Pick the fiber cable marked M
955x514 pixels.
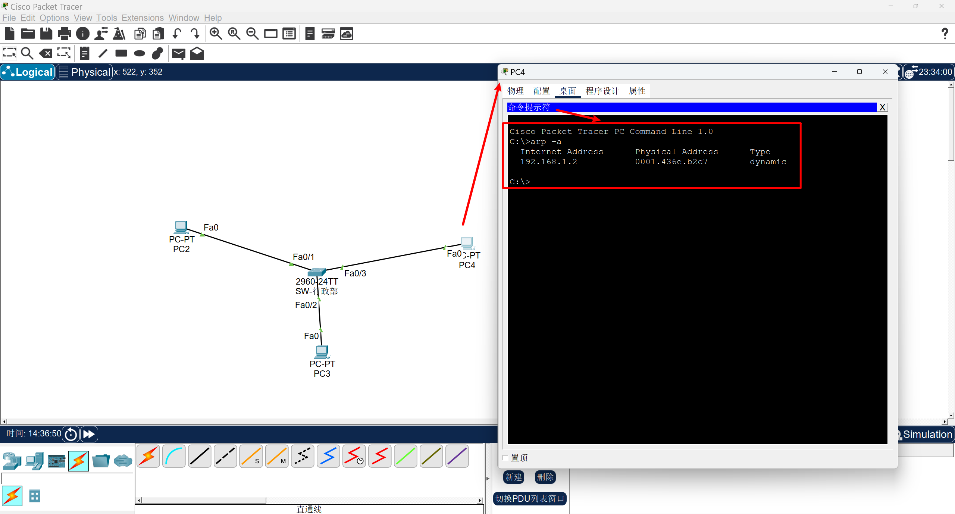(277, 456)
